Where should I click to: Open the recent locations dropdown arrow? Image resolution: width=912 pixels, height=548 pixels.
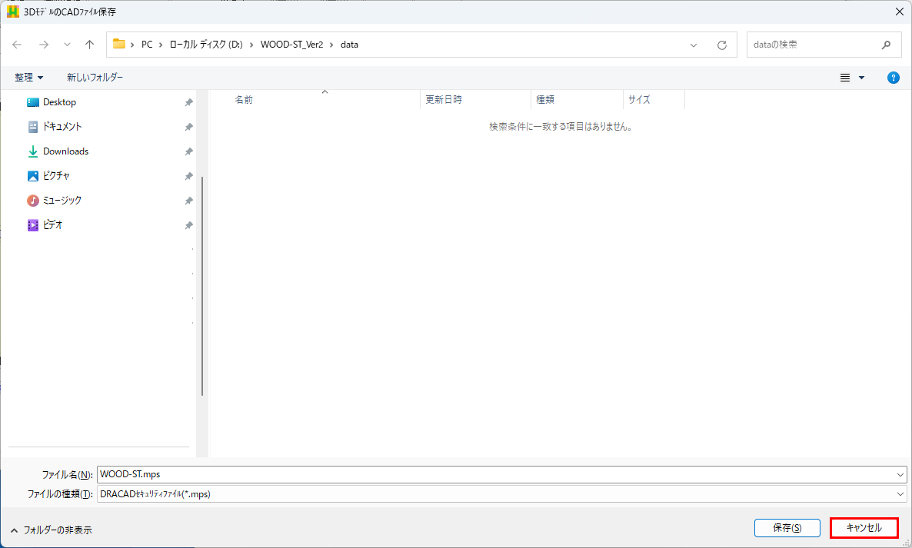(x=67, y=45)
